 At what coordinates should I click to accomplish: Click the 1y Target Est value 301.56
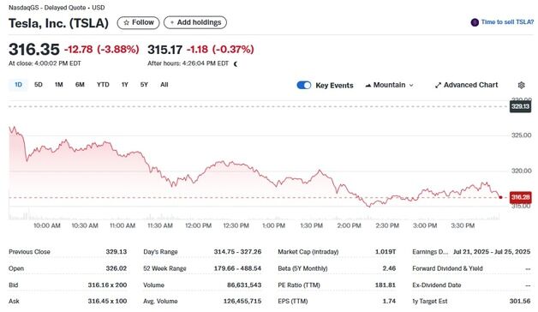click(x=520, y=302)
